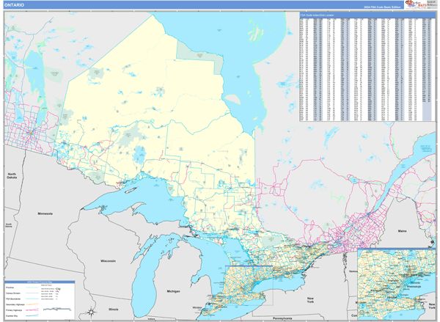Click the Wisconsin state label
This screenshot has height=322, width=440.
tap(109, 261)
